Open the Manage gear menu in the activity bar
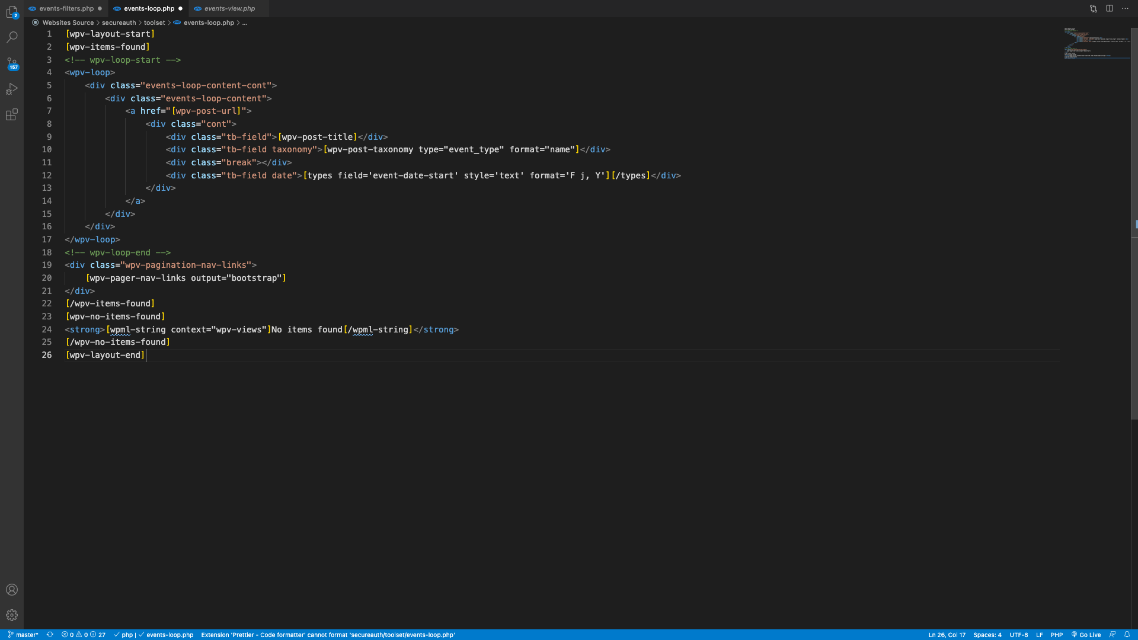 pyautogui.click(x=12, y=615)
